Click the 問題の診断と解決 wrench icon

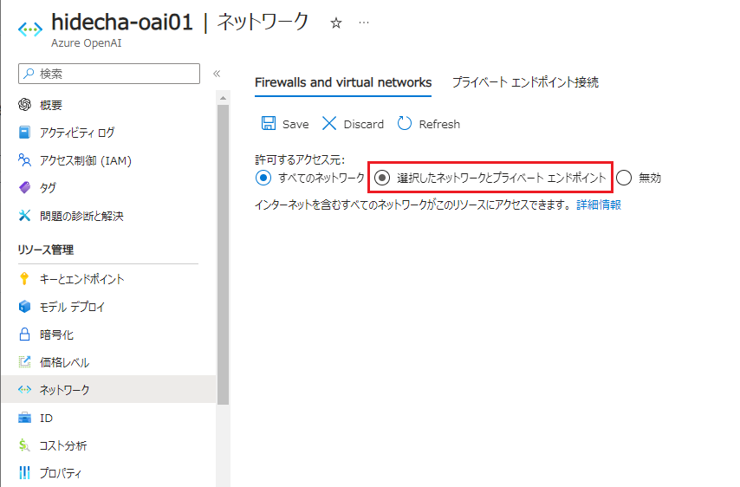coord(24,216)
